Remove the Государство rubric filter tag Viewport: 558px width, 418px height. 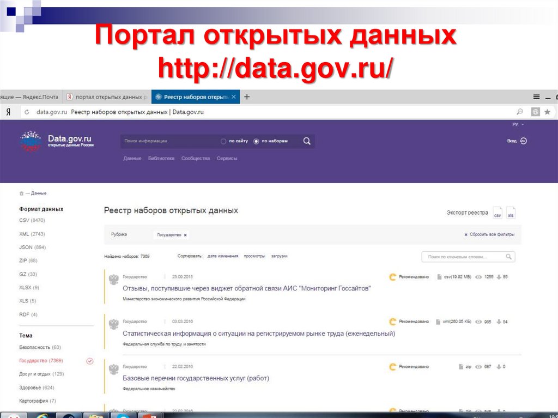point(185,235)
